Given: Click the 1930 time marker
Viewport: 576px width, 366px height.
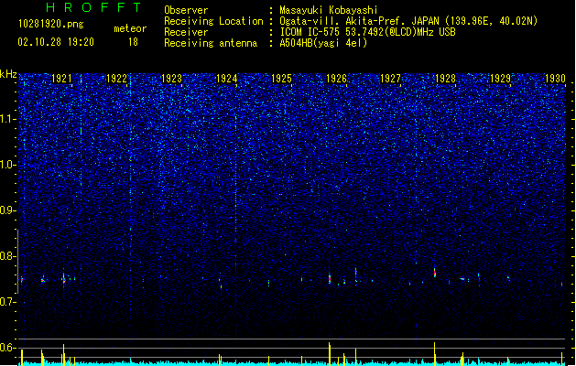Looking at the screenshot, I should click(x=555, y=79).
